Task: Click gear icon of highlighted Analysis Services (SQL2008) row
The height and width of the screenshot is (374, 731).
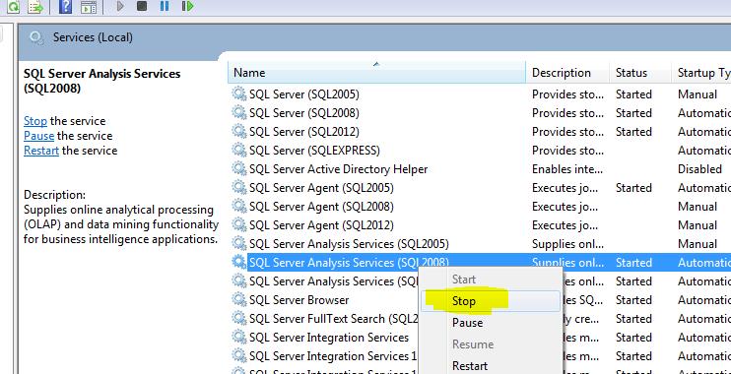Action: (x=239, y=263)
